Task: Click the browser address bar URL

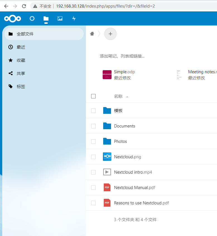Action: pyautogui.click(x=105, y=6)
